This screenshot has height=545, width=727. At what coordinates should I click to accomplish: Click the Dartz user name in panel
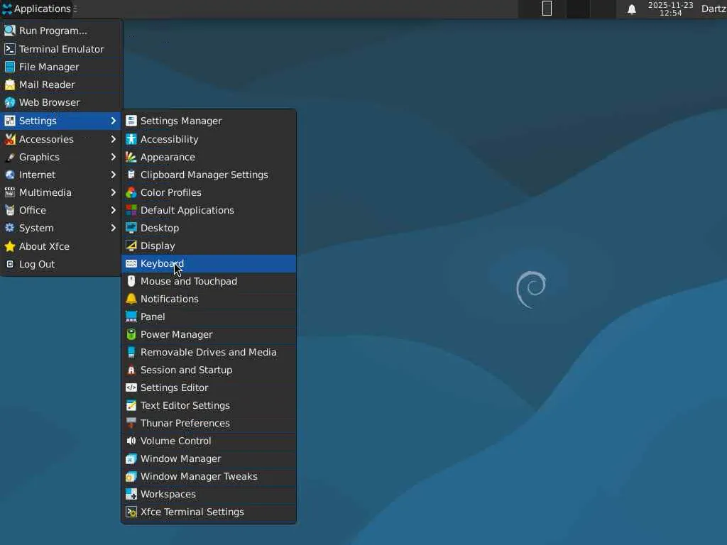pos(714,9)
